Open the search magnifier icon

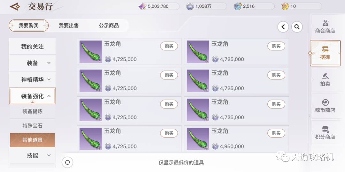click(297, 27)
